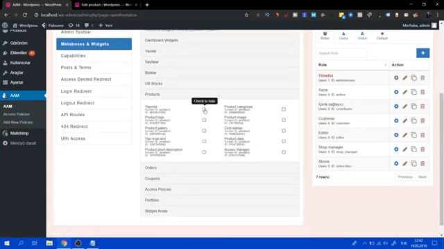444x249 pixels.
Task: Open Mailchimp in WordPress sidebar
Action: click(x=19, y=133)
